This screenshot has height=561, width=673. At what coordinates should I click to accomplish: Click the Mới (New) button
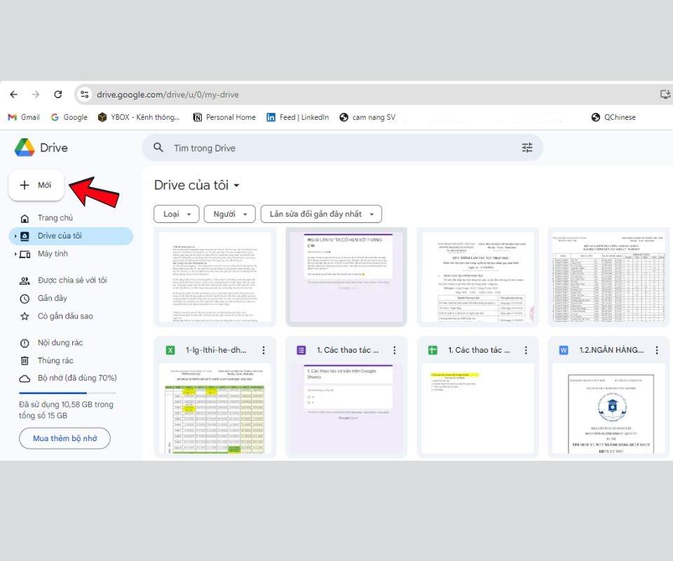click(36, 185)
